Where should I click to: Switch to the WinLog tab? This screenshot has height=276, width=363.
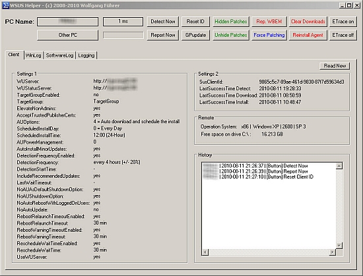34,55
